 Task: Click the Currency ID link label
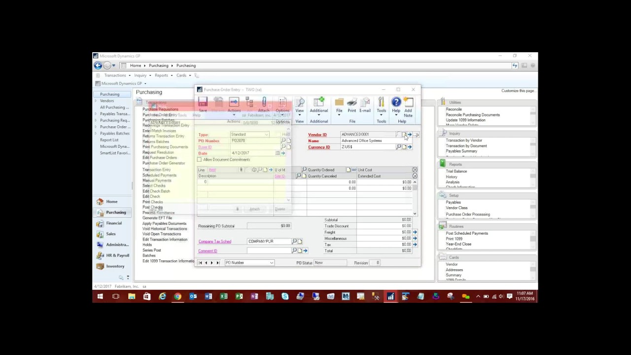click(x=319, y=147)
